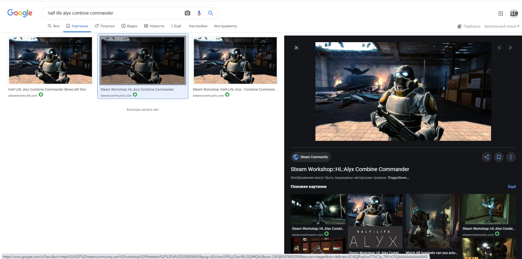
Task: Click Подробнее copyright details link
Action: [x=398, y=178]
